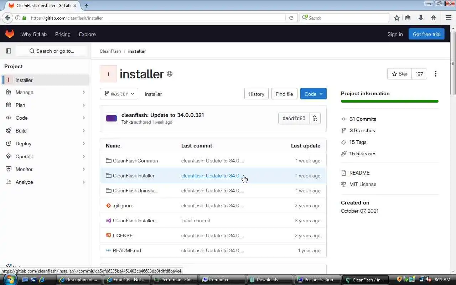Click the site information icon in address bar
The width and height of the screenshot is (456, 285).
pyautogui.click(x=17, y=18)
